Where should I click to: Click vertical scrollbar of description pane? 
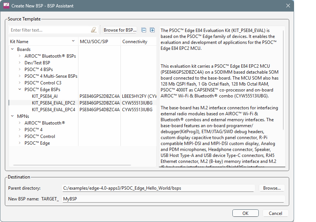coord(283,80)
